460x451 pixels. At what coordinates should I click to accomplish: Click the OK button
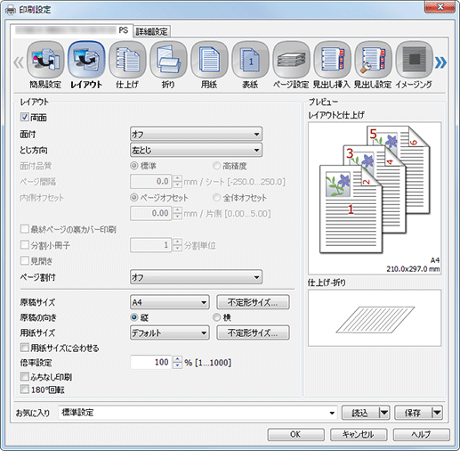point(295,435)
